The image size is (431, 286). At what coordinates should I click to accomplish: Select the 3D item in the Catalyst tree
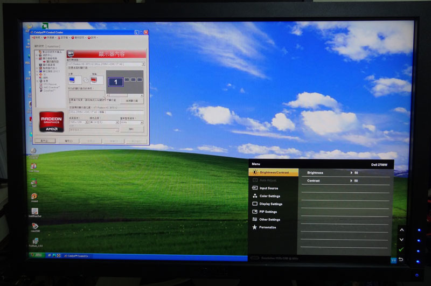click(x=43, y=74)
